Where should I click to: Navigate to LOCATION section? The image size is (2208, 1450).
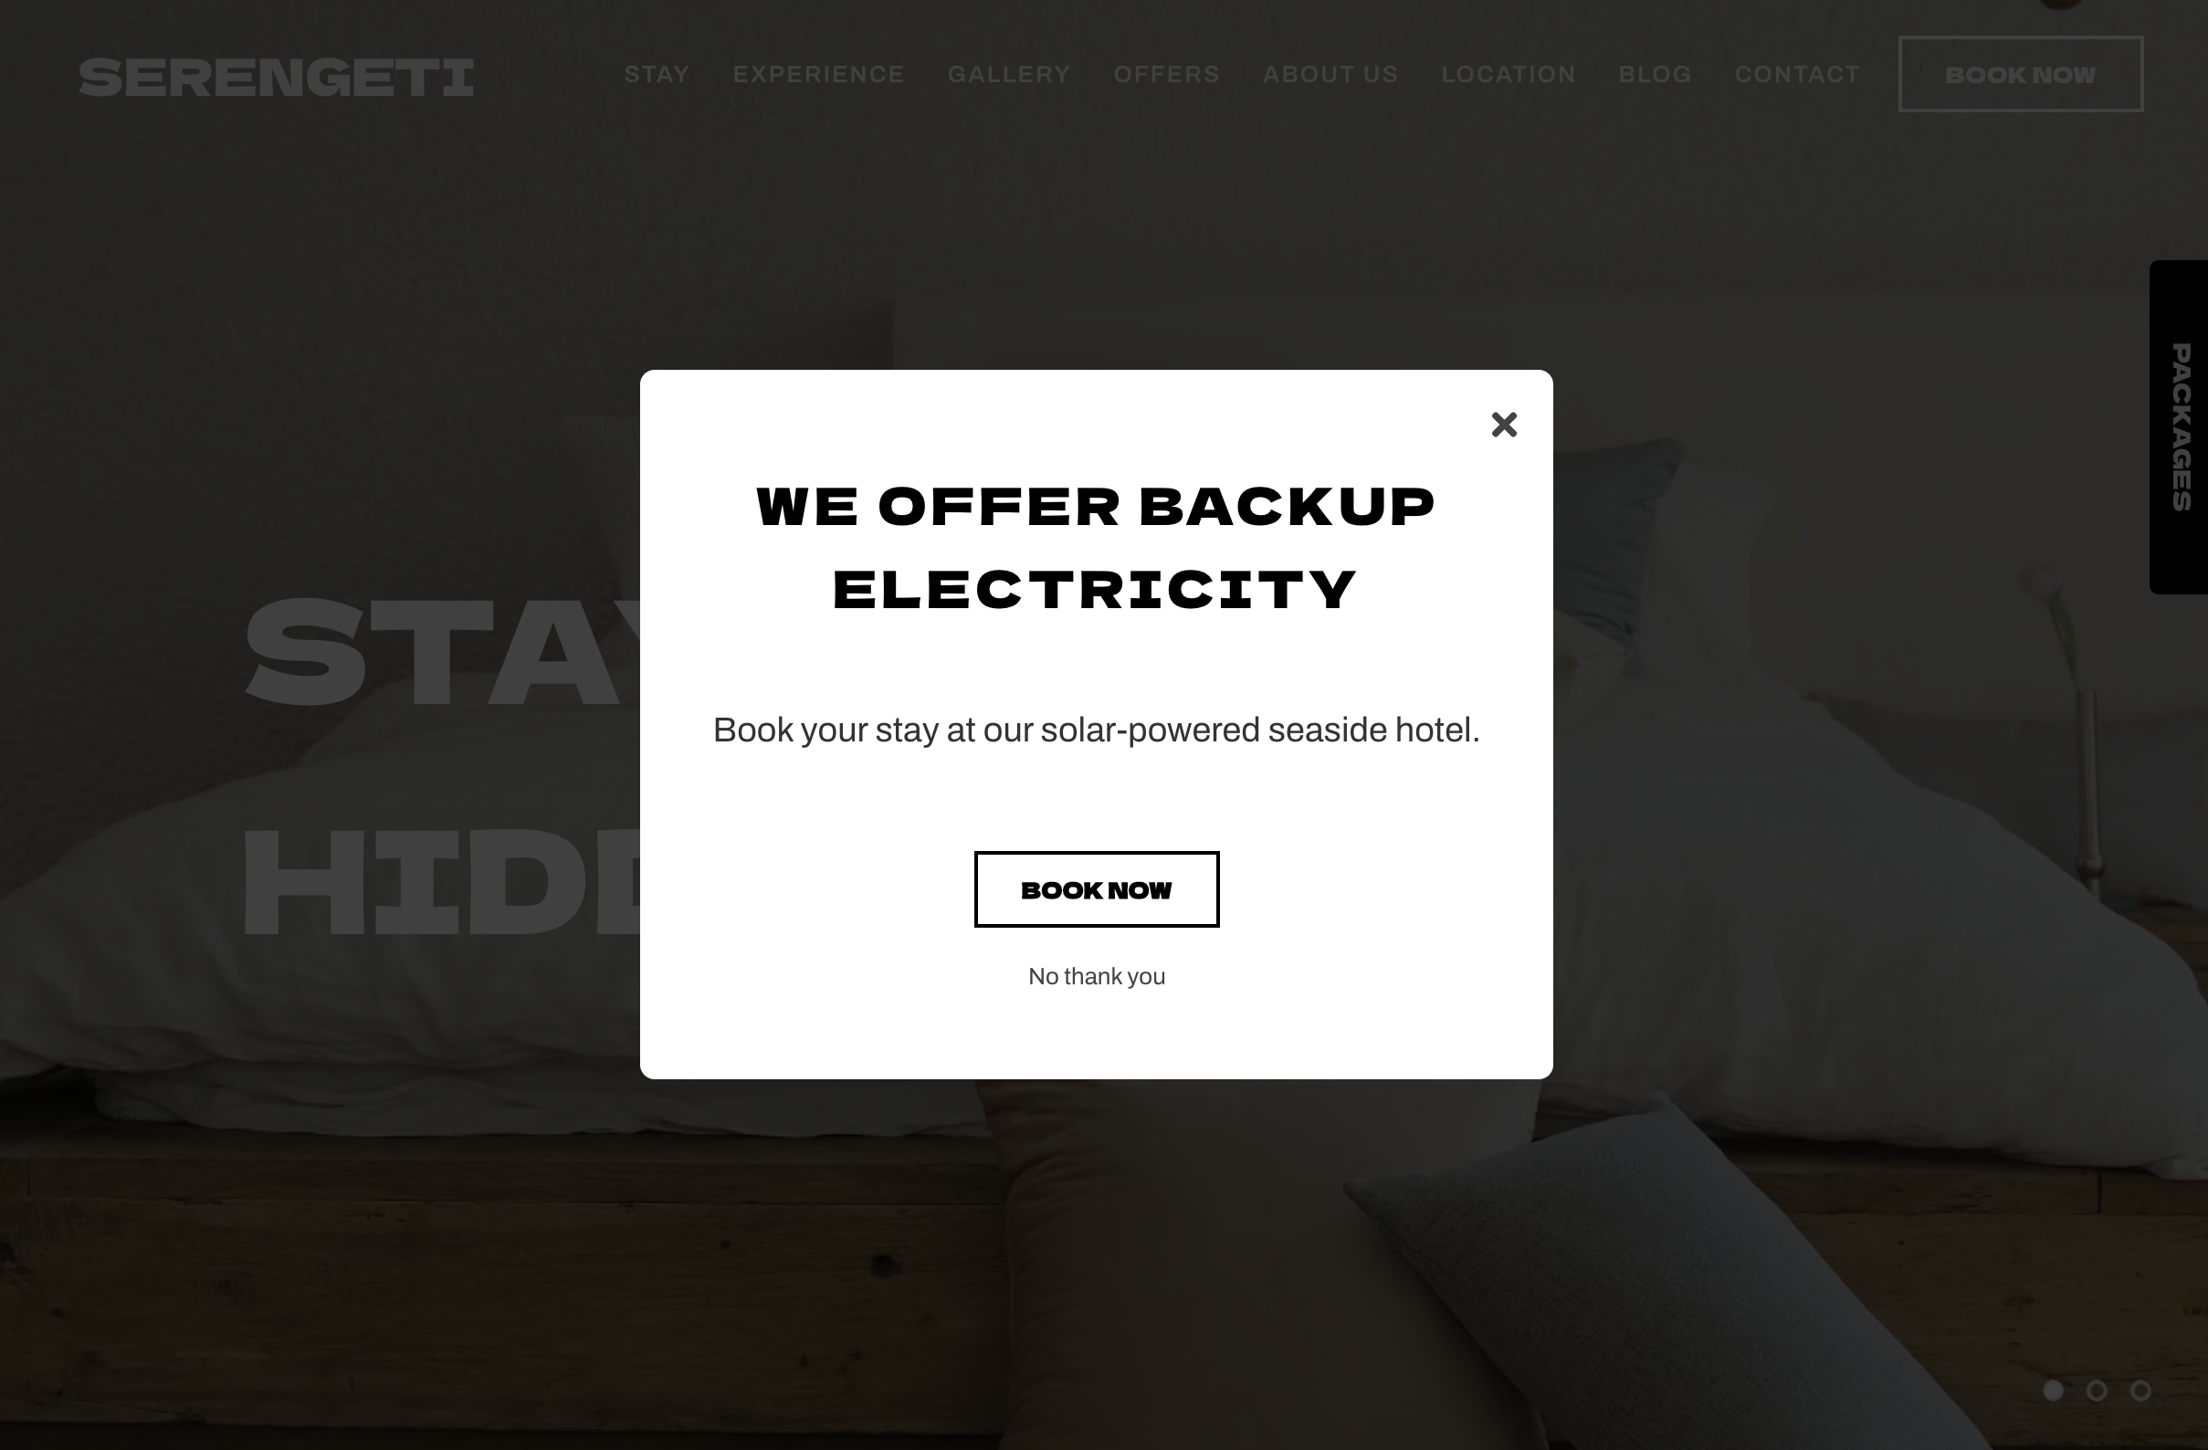[1508, 73]
